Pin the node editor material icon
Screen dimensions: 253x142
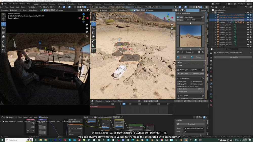pos(122,117)
